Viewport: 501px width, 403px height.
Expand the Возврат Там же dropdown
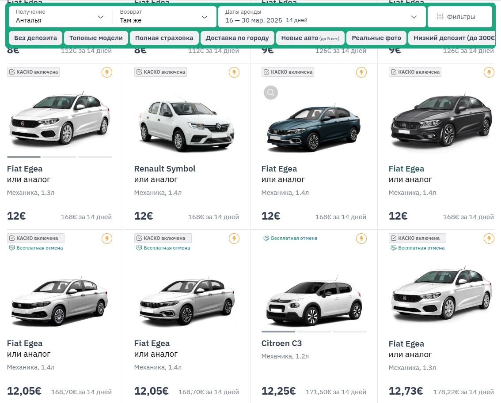coord(164,17)
